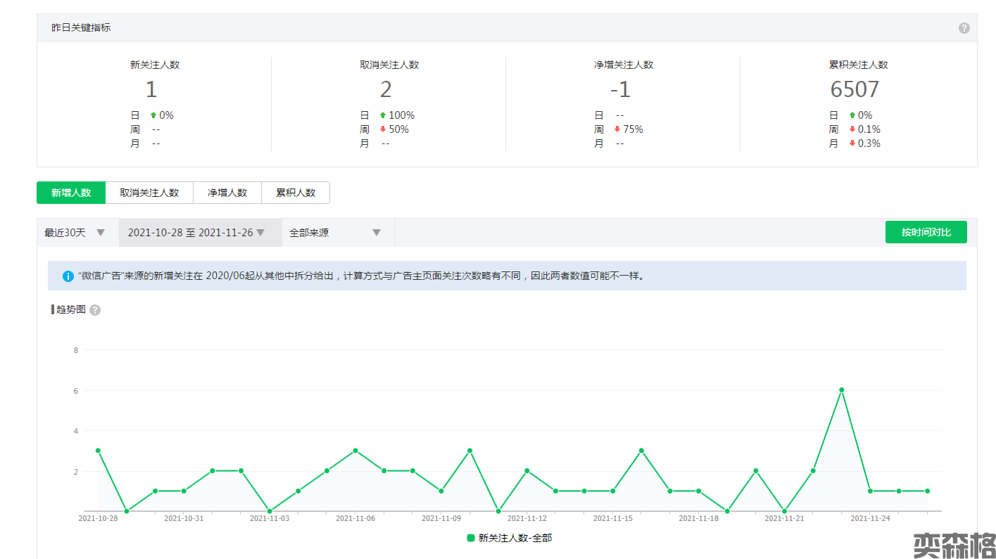
Task: Click question mark icon beside 趋势图
Action: [95, 310]
